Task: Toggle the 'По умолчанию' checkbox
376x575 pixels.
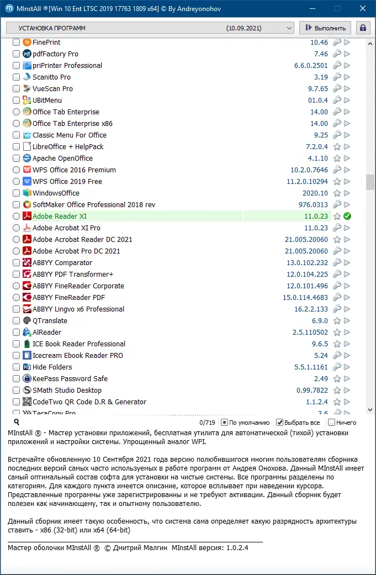Action: click(x=225, y=423)
